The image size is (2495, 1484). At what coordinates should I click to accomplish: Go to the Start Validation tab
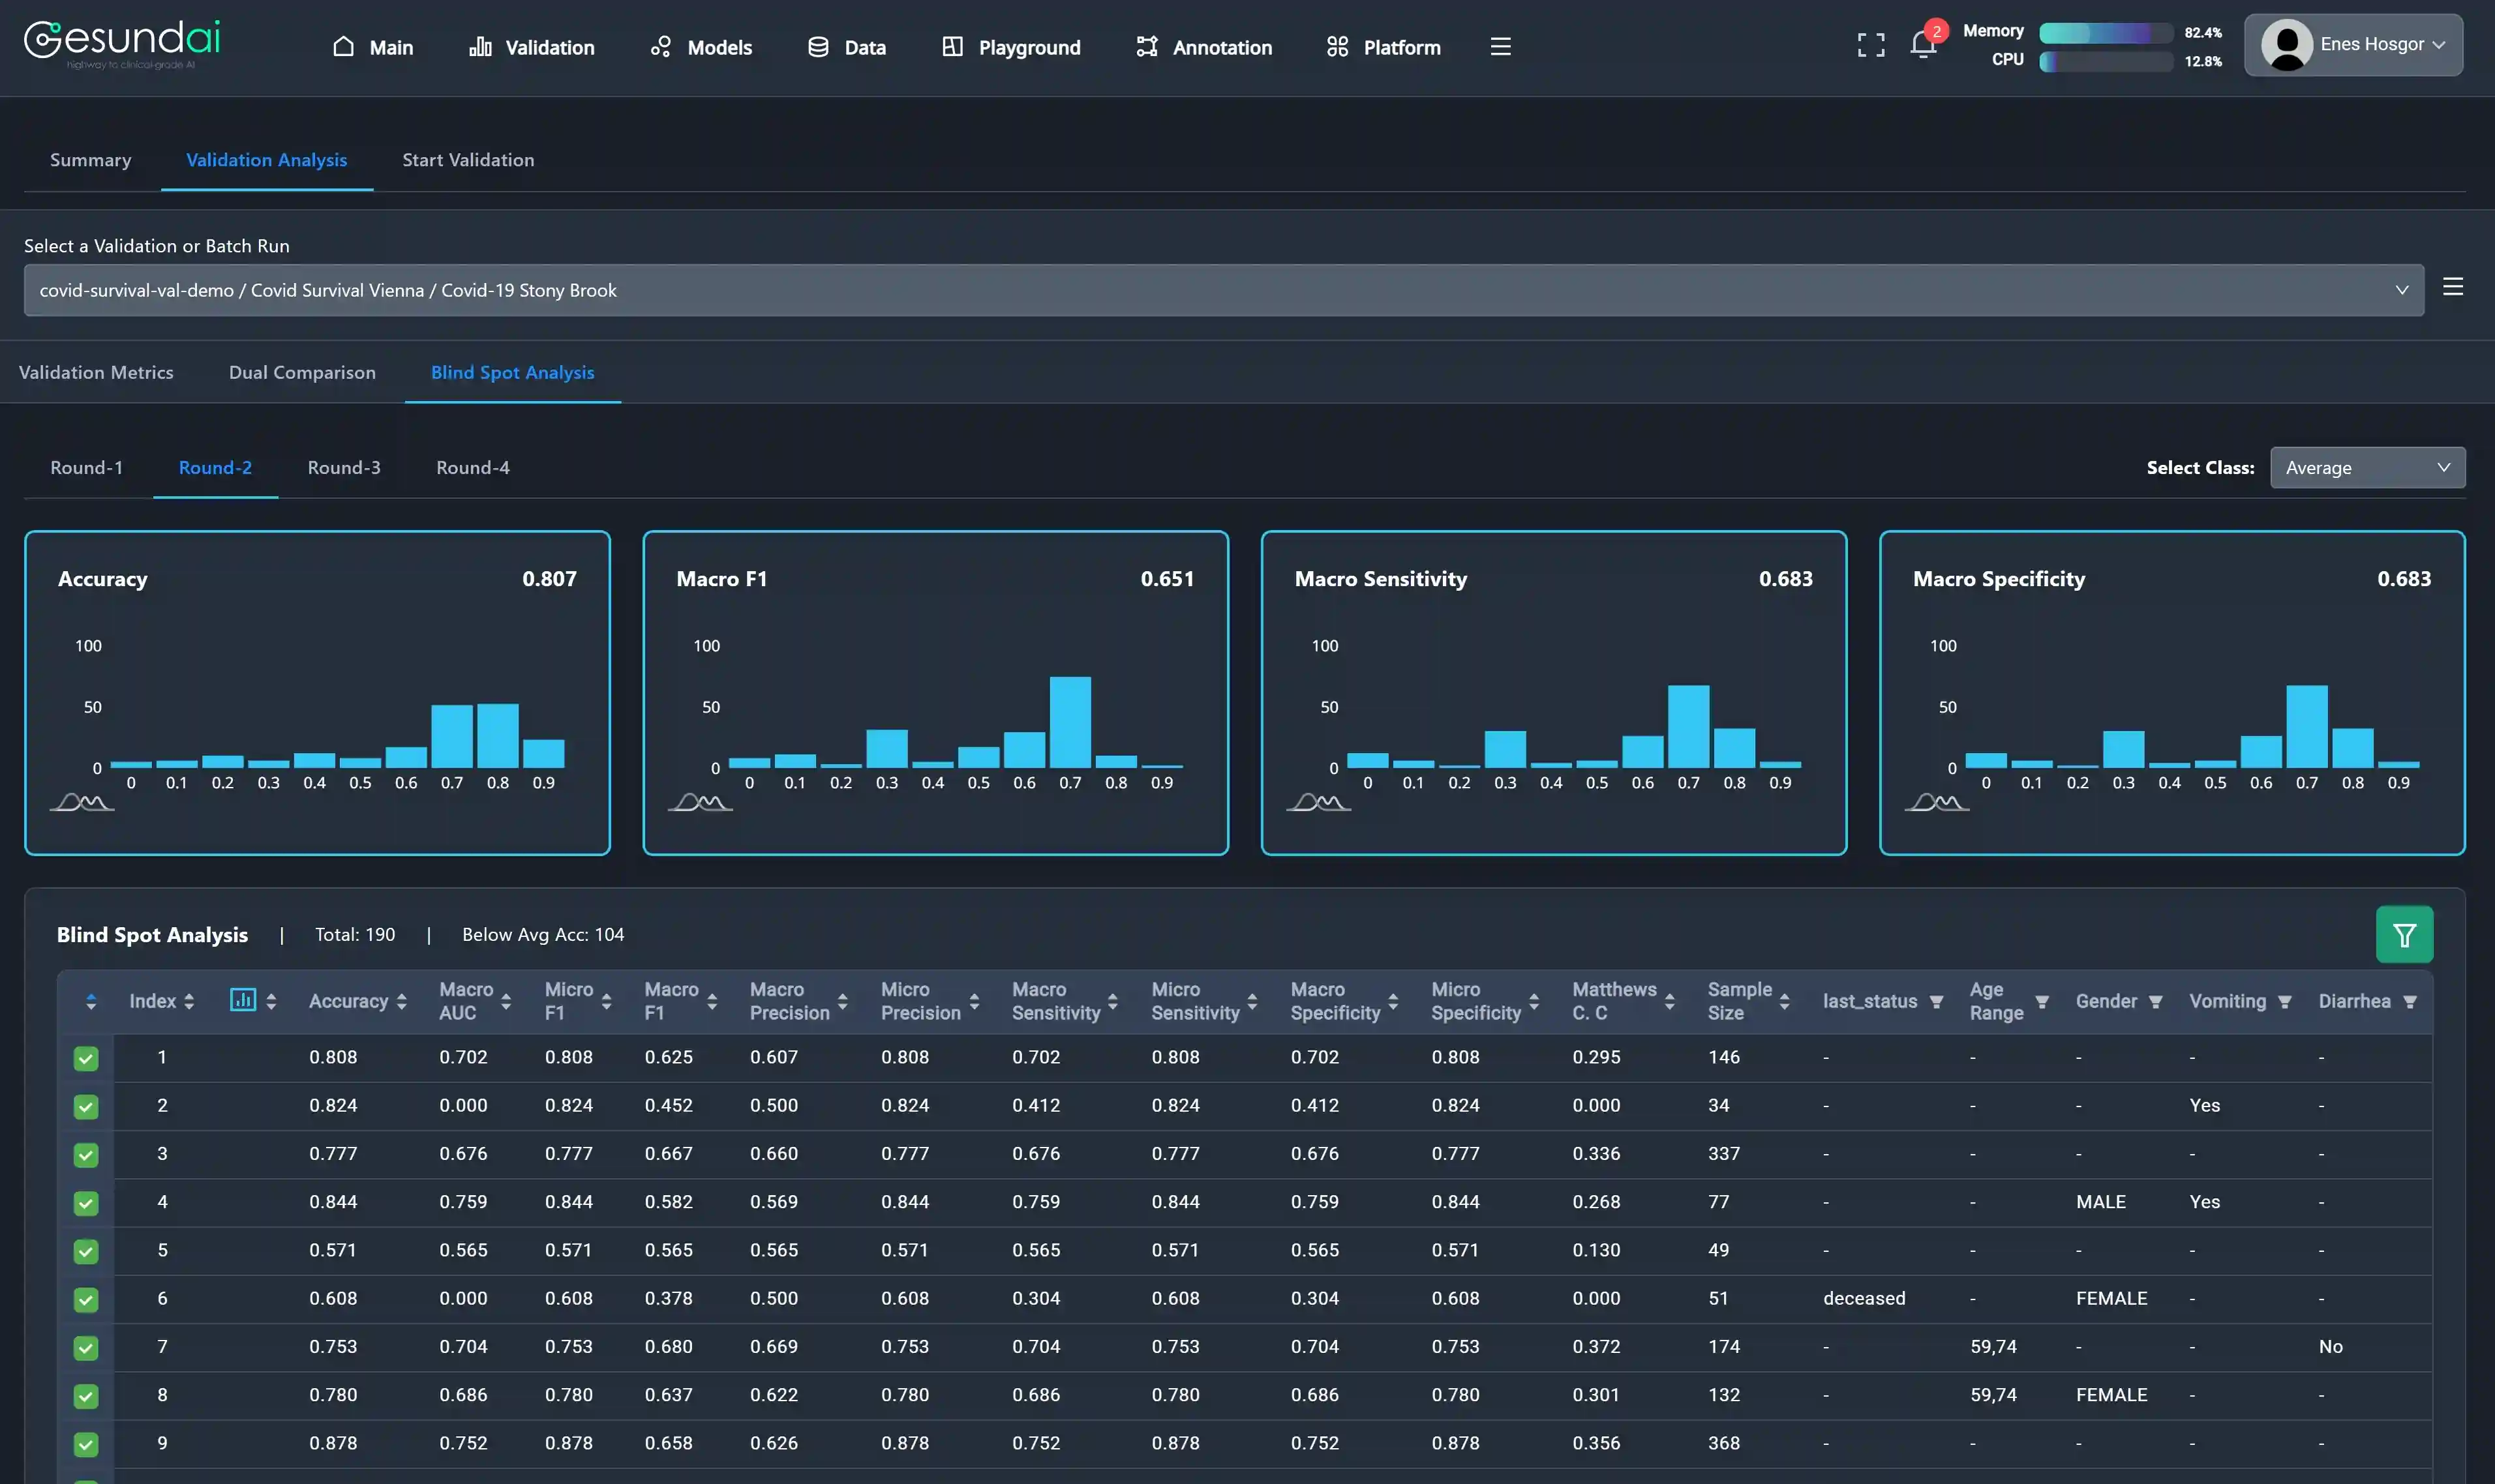467,160
